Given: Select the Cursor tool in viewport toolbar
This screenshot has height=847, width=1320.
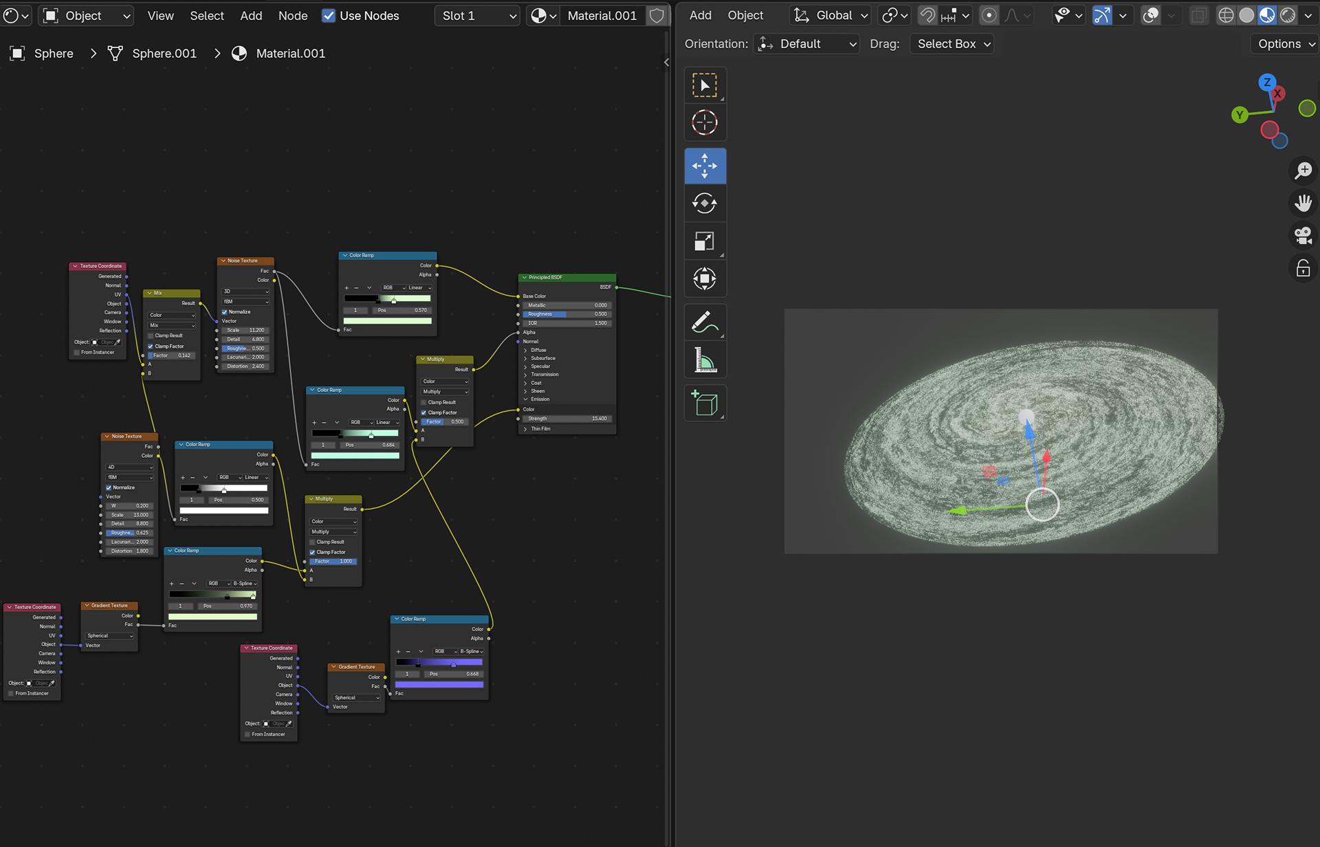Looking at the screenshot, I should (705, 123).
